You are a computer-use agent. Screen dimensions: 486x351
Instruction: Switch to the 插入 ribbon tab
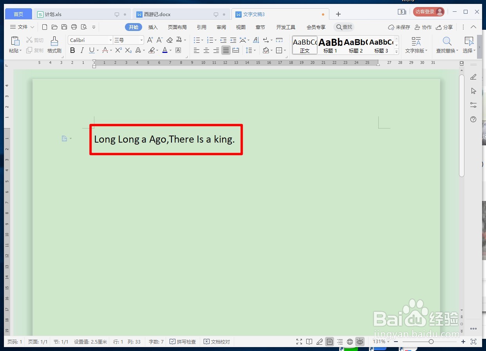point(153,27)
